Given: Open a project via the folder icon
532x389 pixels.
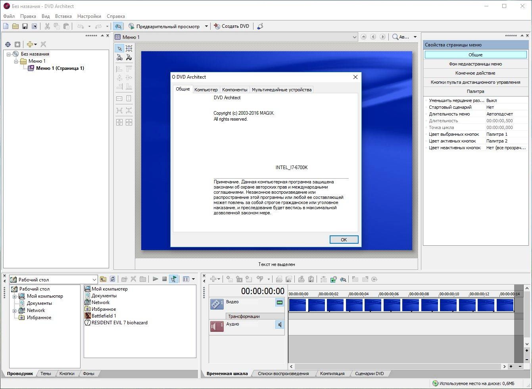Looking at the screenshot, I should (15, 26).
